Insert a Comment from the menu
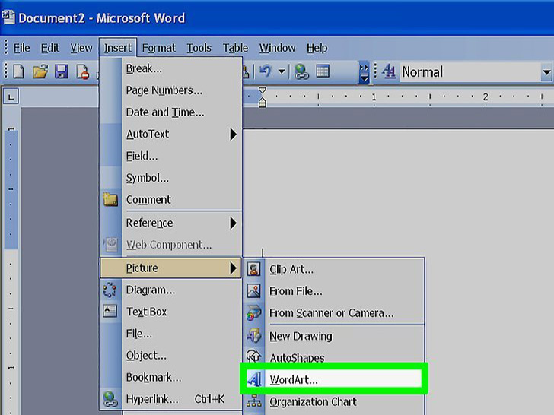Screen dimensions: 554x415 tap(171, 200)
